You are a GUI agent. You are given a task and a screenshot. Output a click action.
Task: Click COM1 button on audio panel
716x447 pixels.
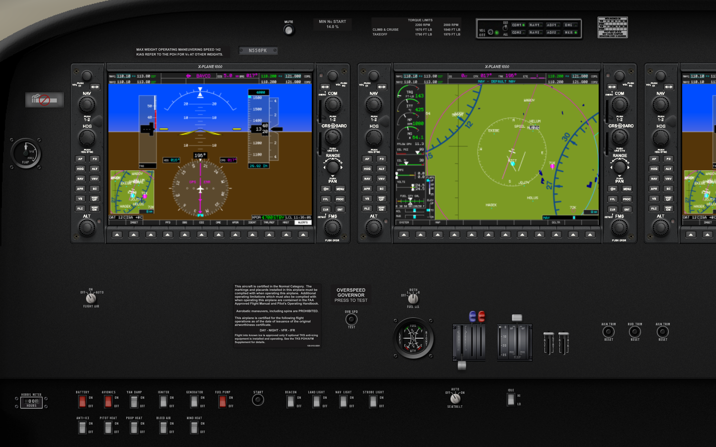point(519,25)
